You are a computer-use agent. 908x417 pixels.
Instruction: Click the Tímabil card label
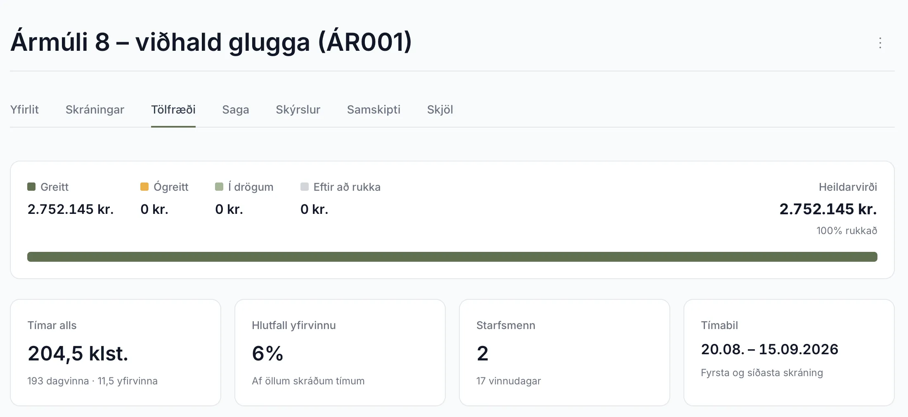click(x=719, y=325)
